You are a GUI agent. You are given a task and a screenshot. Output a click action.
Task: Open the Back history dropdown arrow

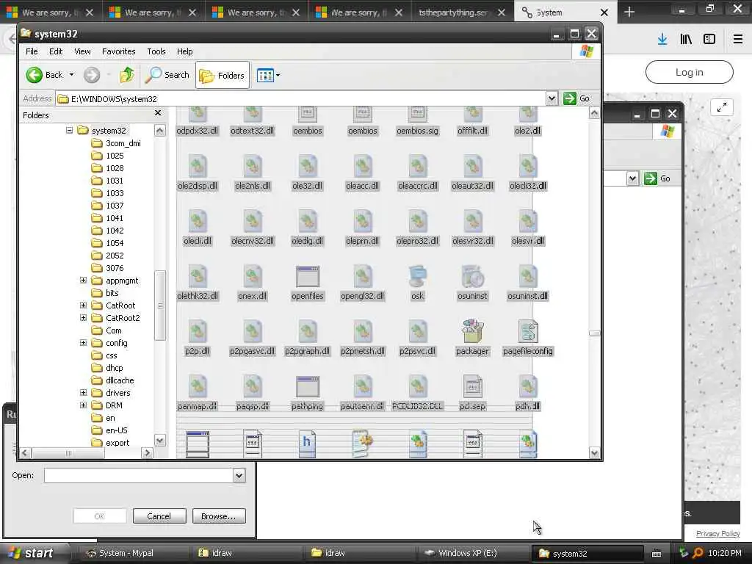coord(71,75)
